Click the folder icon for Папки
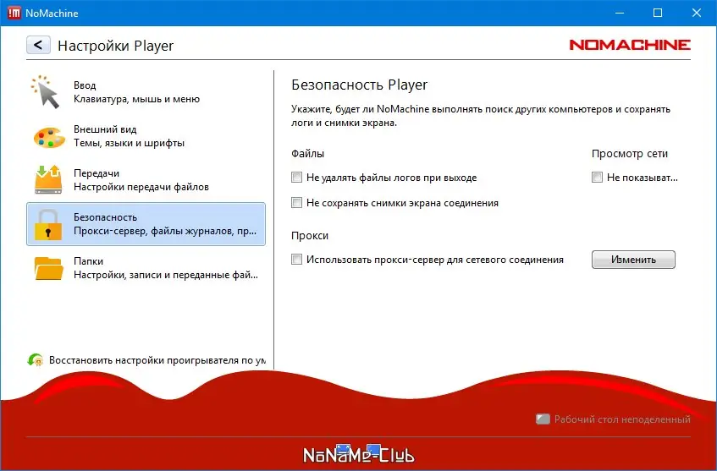Viewport: 717px width, 471px height. coord(48,268)
